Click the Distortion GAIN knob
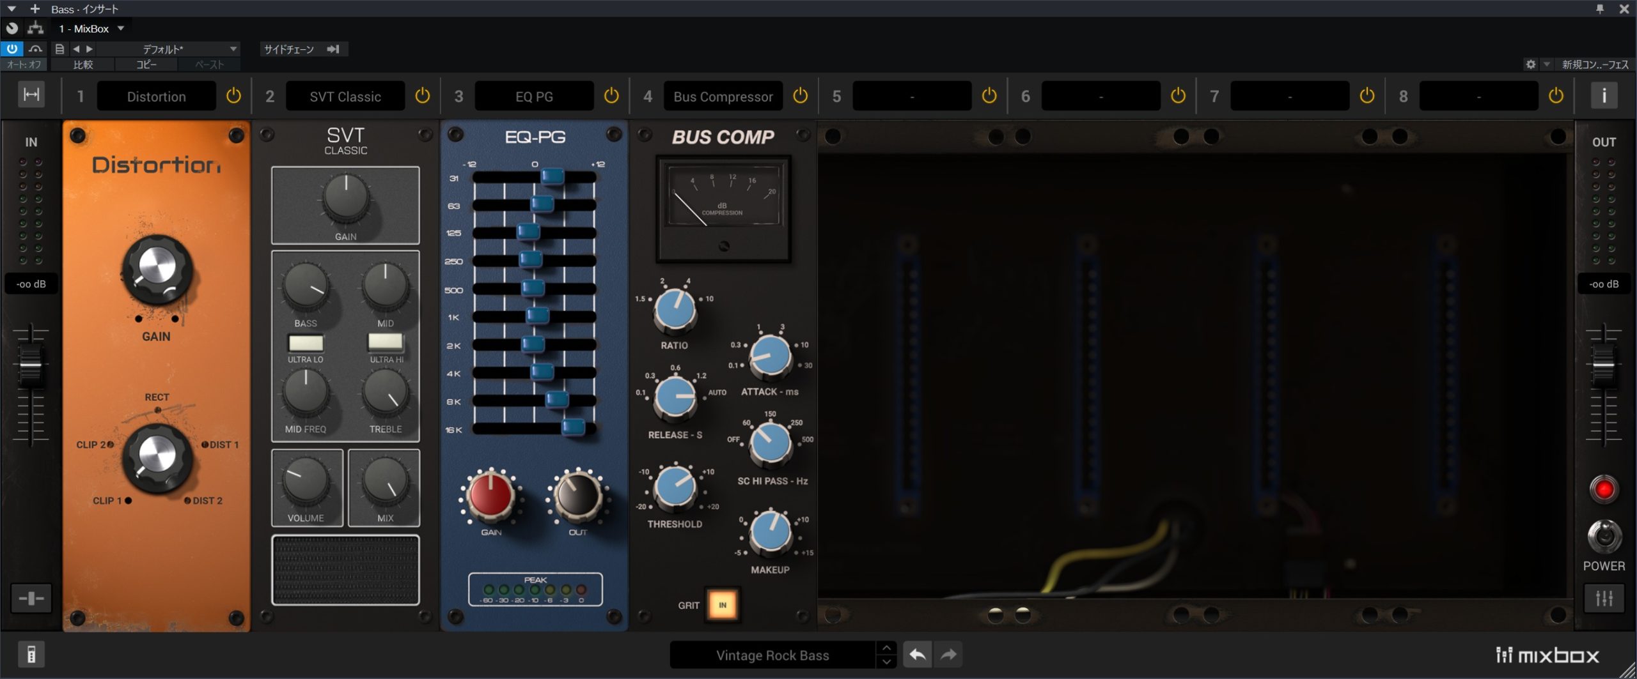This screenshot has width=1637, height=679. [x=157, y=269]
